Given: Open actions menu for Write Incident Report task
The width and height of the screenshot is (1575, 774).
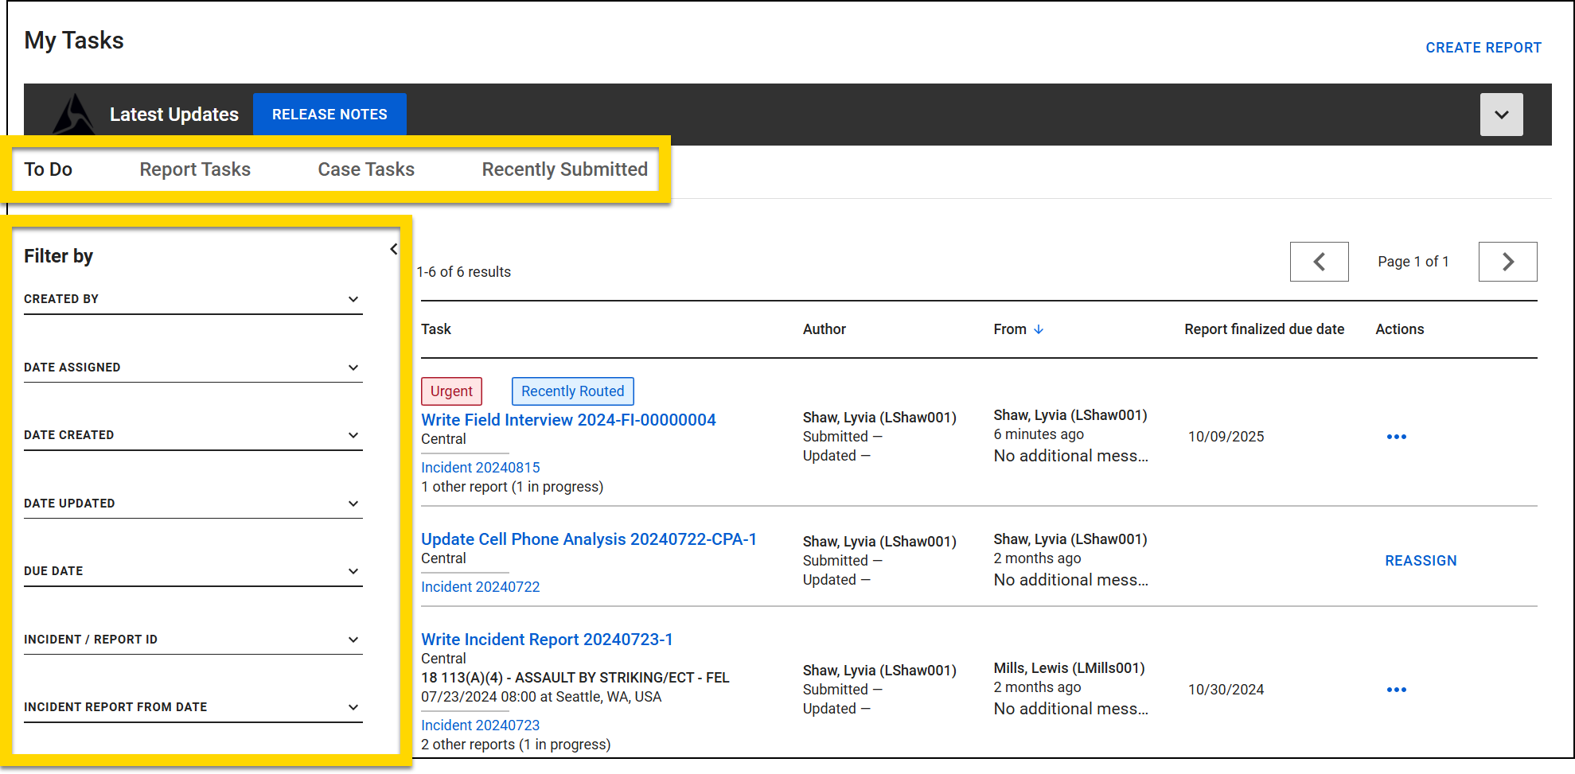Looking at the screenshot, I should click(x=1397, y=689).
